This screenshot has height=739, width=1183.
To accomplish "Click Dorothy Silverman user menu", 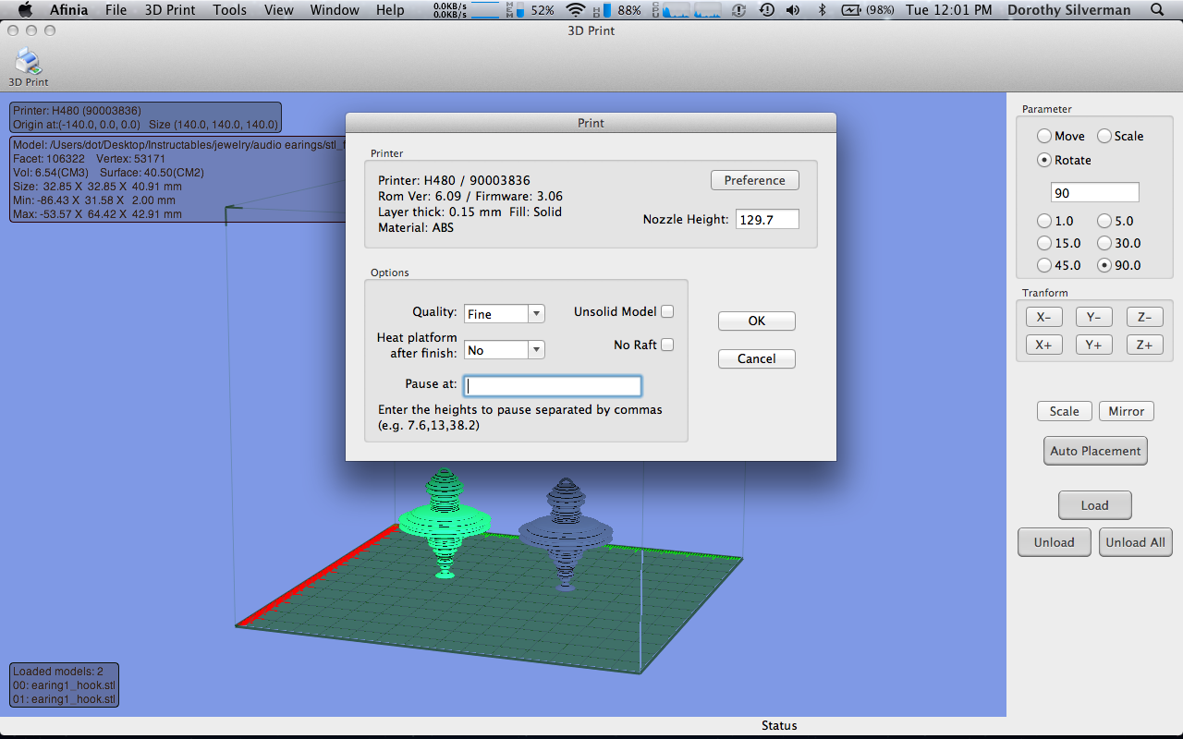I will click(x=1068, y=10).
